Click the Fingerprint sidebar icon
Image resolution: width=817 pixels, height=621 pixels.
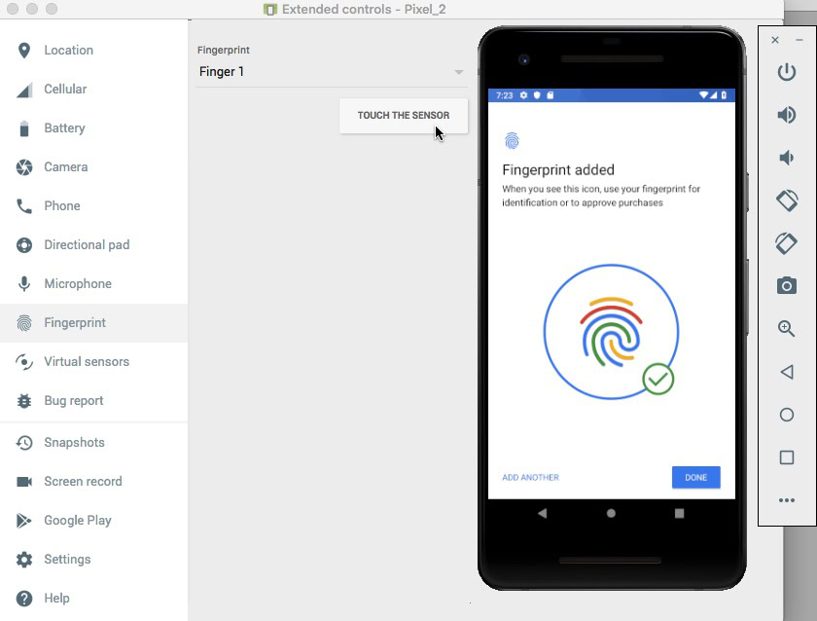tap(24, 323)
